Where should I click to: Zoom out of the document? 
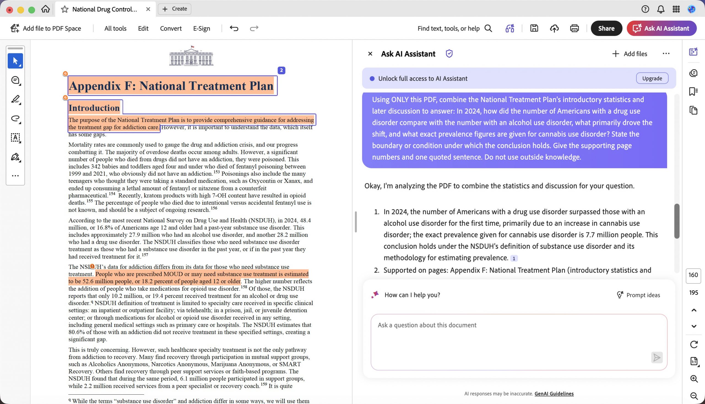tap(694, 396)
